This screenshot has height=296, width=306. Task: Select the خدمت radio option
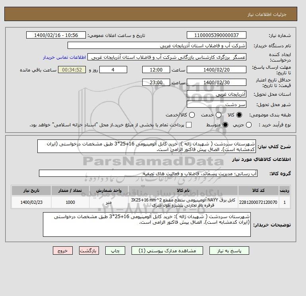pyautogui.click(x=219, y=115)
